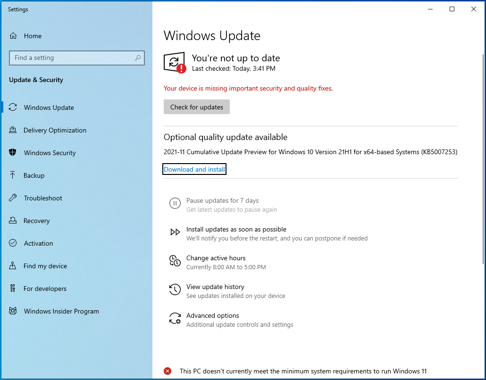This screenshot has height=380, width=486.
Task: Click Download and install for KB5007253
Action: point(194,169)
